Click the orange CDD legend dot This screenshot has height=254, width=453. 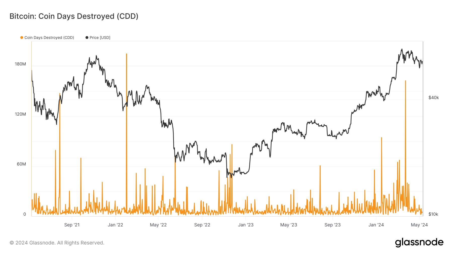coord(22,38)
